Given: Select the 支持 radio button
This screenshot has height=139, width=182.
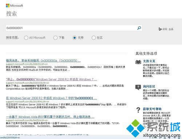Looking at the screenshot, I should click(75, 38).
